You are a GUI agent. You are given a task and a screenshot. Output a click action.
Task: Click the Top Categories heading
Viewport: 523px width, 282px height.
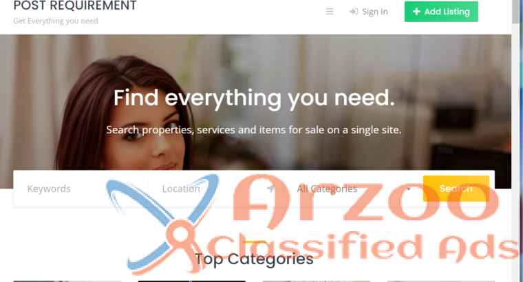pos(254,259)
